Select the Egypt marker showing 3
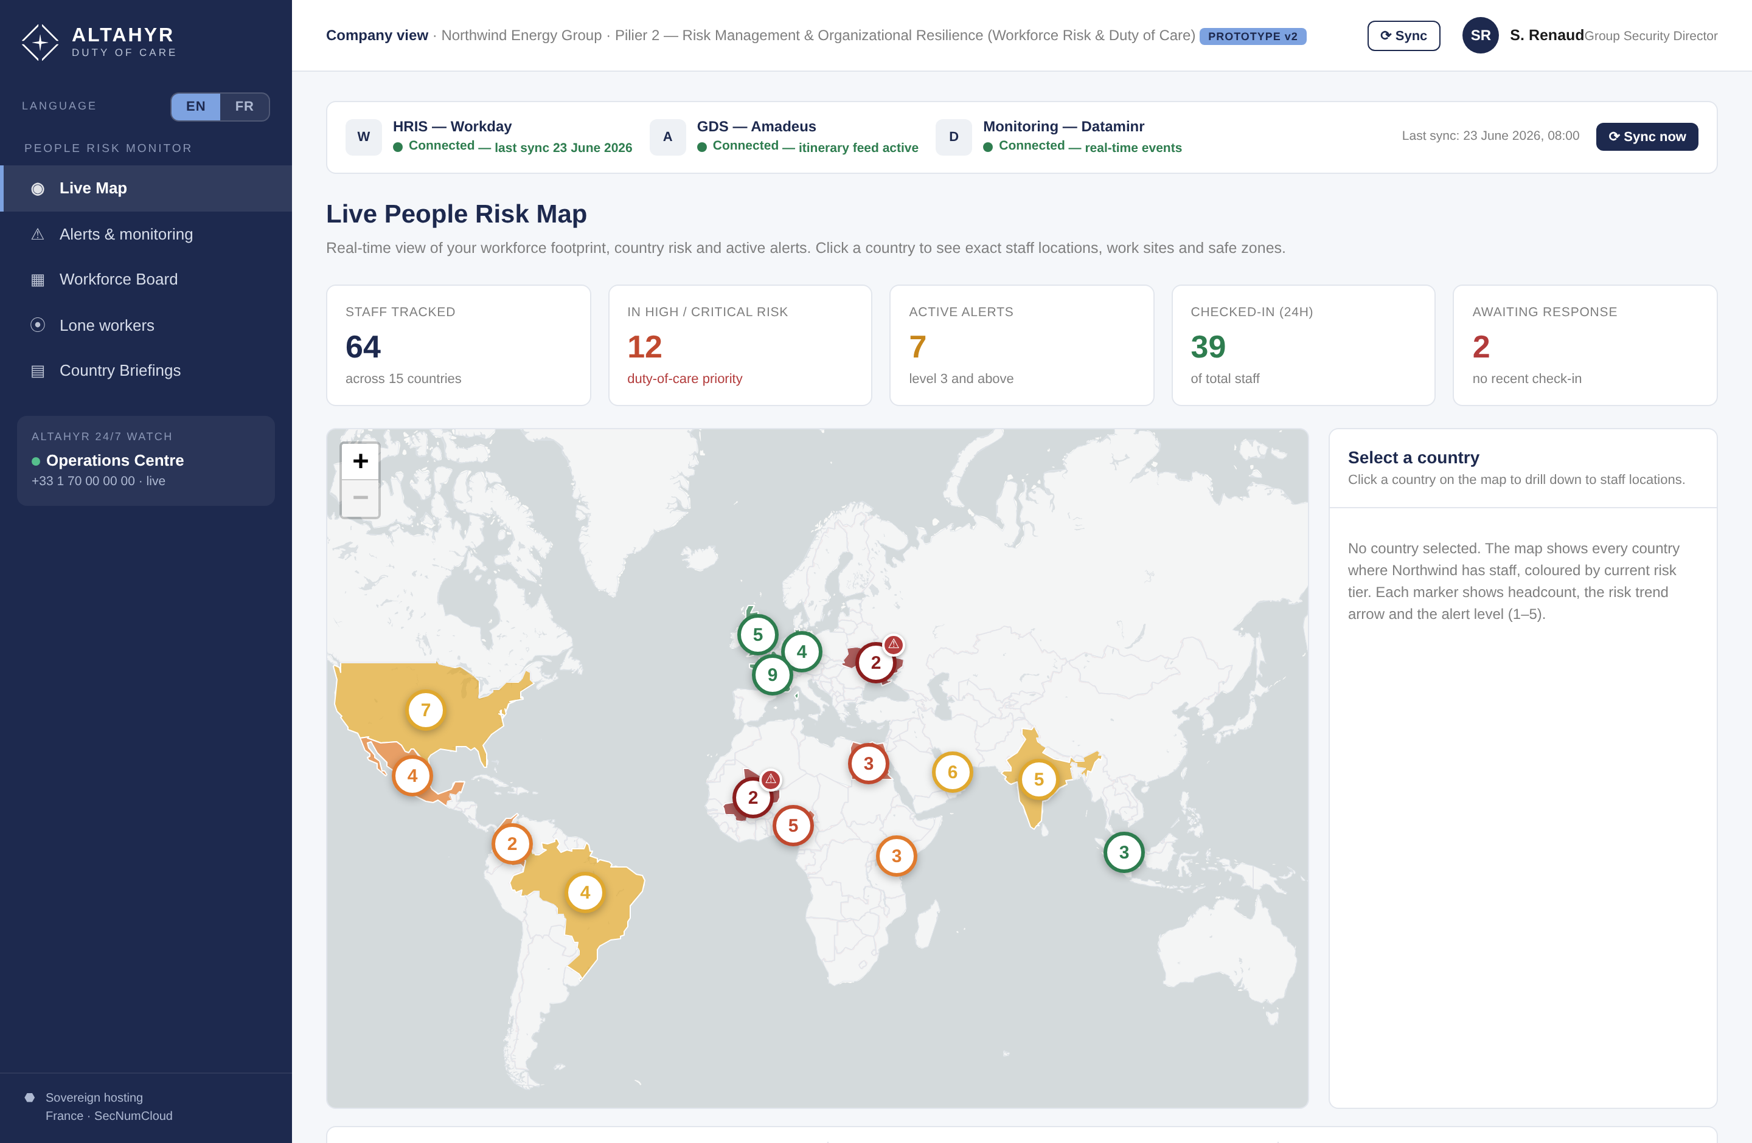This screenshot has width=1752, height=1143. click(869, 764)
